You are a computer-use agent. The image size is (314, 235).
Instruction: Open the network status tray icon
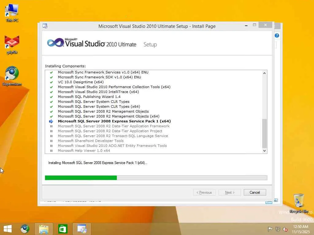point(278,229)
